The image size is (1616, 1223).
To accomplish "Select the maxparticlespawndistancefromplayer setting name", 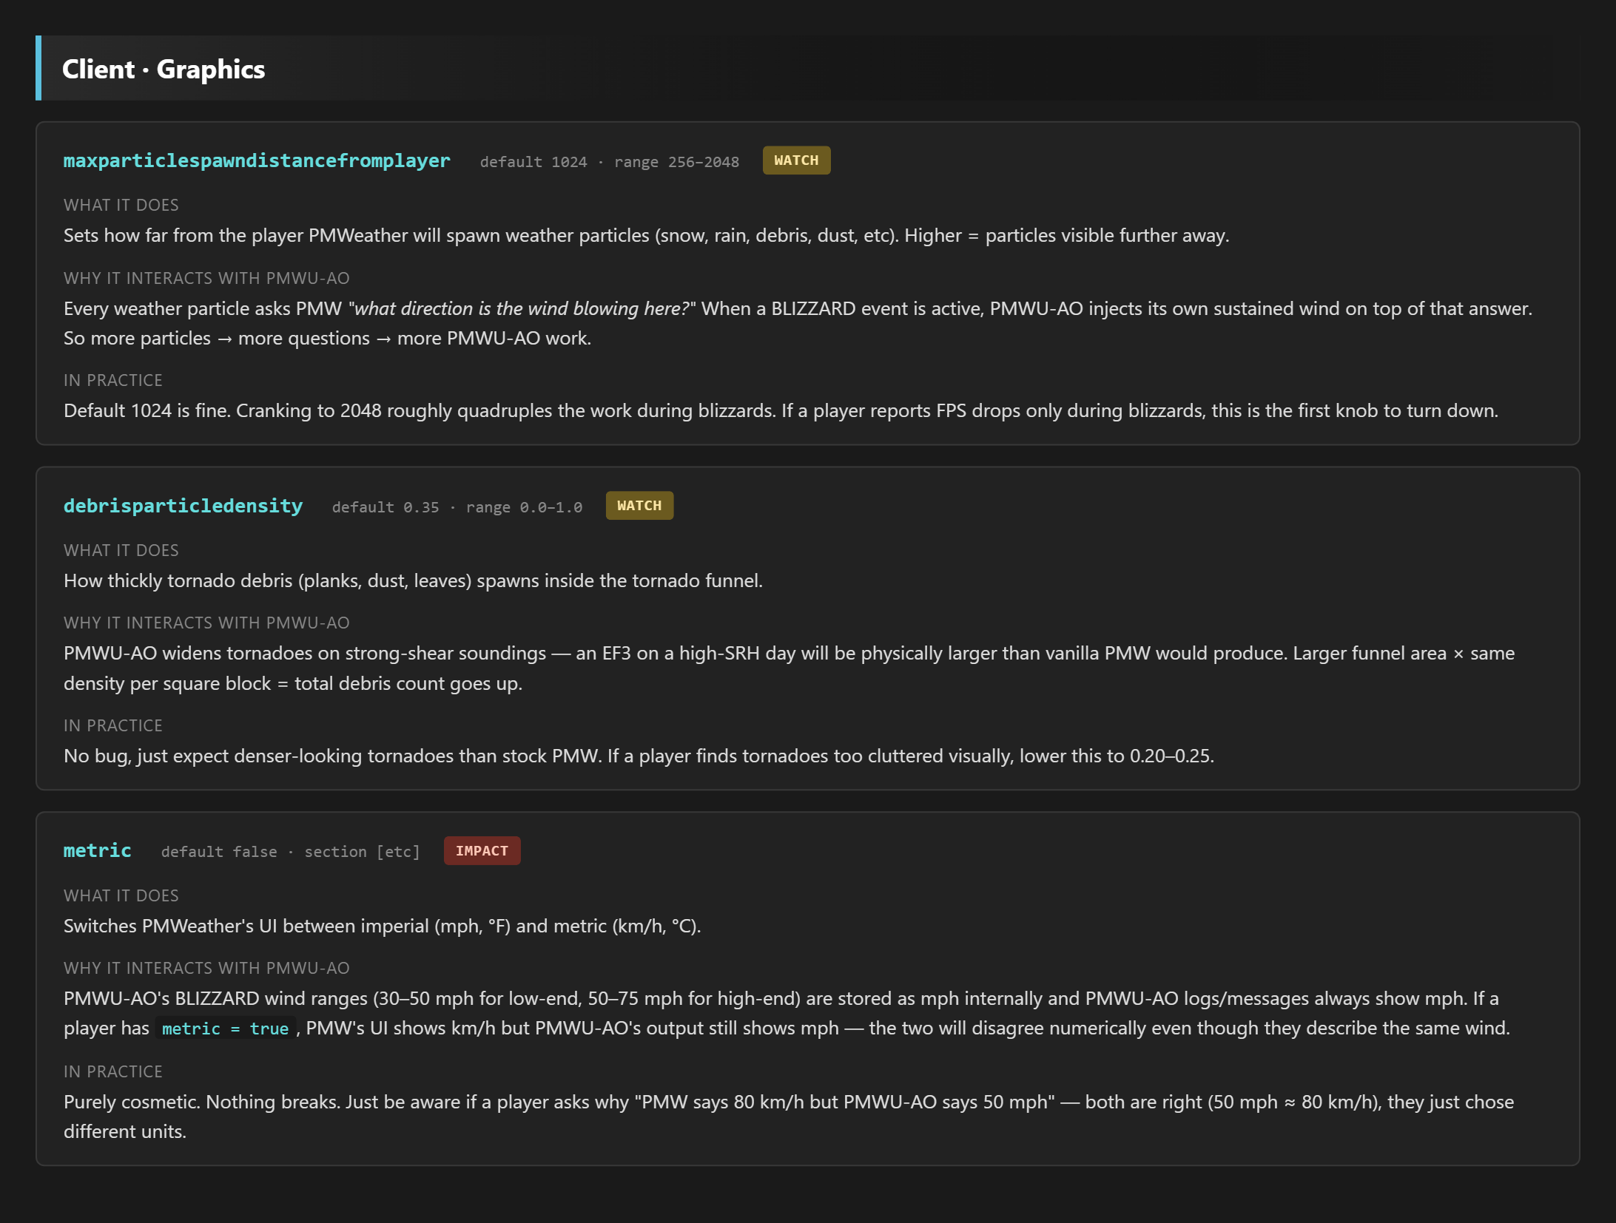I will pyautogui.click(x=257, y=160).
